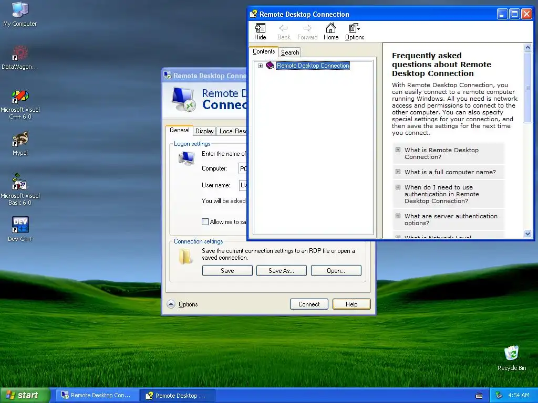
Task: Select the DataWagon desktop shortcut
Action: [x=20, y=57]
